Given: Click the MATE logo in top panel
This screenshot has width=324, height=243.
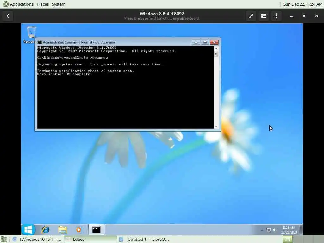Looking at the screenshot, I should pos(5,4).
